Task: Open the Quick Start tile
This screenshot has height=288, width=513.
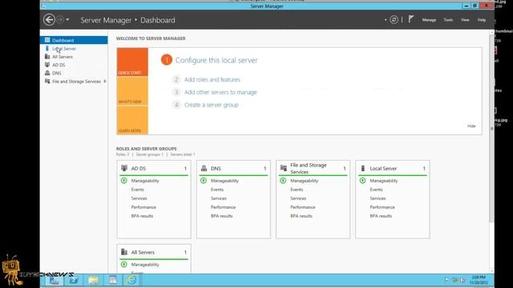Action: click(132, 62)
